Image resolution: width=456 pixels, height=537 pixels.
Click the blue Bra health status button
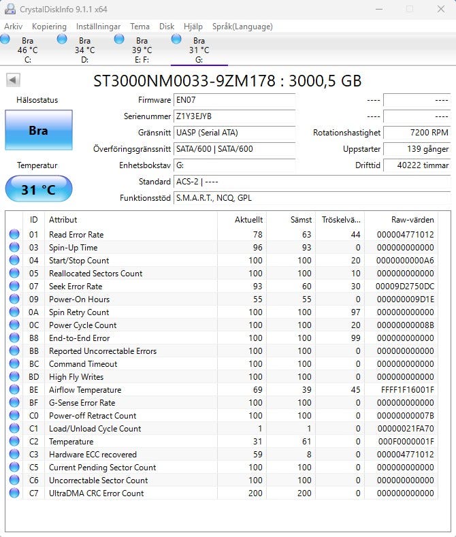[x=38, y=130]
